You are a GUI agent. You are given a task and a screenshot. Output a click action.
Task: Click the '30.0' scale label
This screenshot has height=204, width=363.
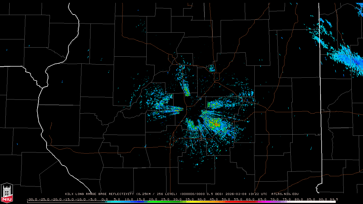[178, 199]
